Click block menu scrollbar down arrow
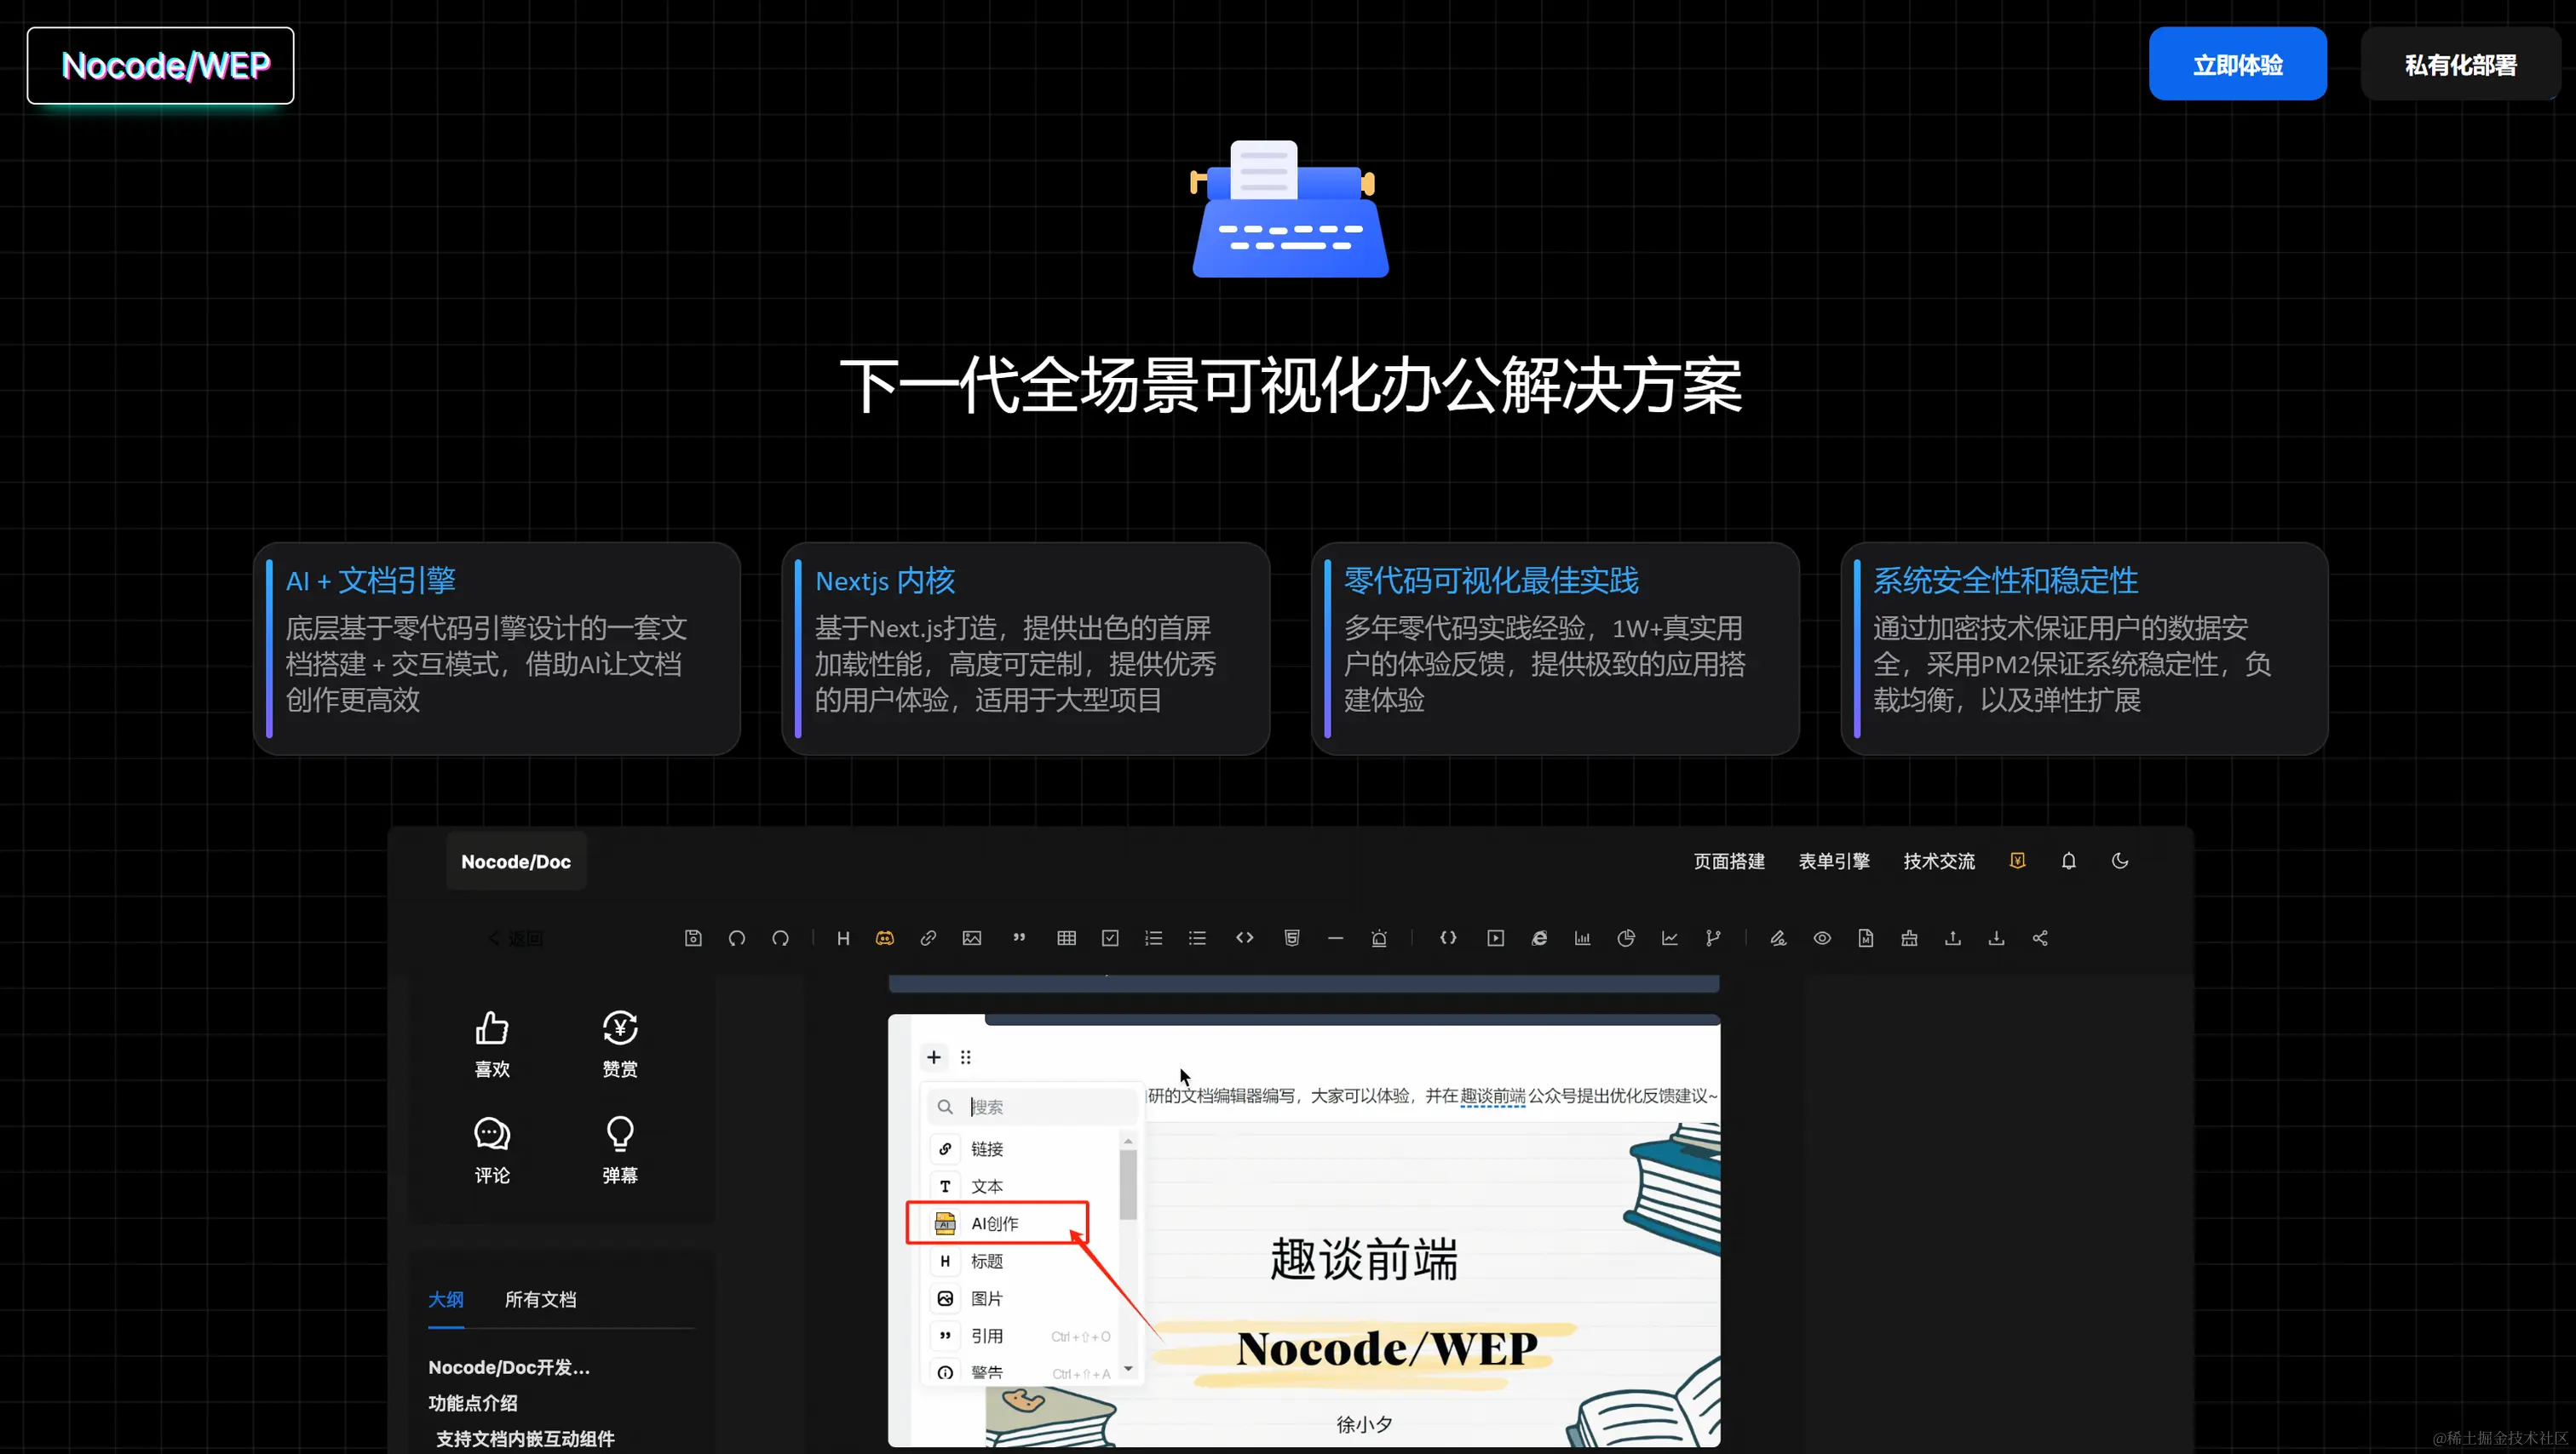 pos(1128,1368)
